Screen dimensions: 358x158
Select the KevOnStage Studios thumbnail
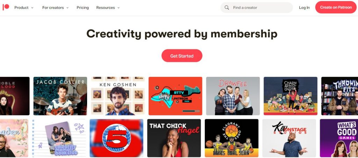289,138
